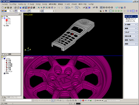Toggle the highlighted hidden-line cube display button
Screen dimensions: 139x105
click(26, 7)
